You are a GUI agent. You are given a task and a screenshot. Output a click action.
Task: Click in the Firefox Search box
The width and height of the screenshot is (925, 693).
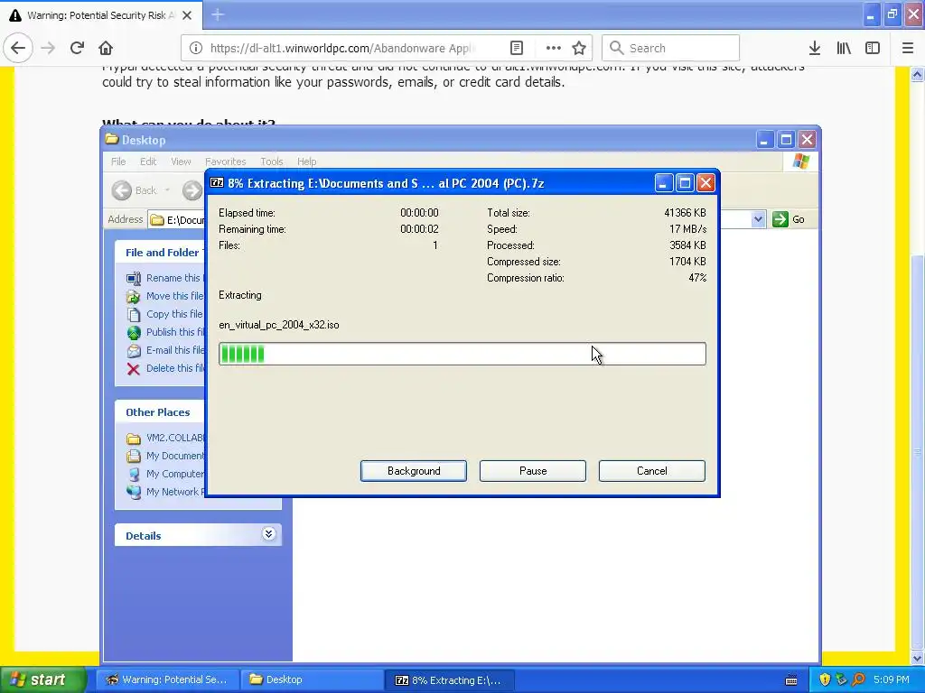(x=670, y=48)
